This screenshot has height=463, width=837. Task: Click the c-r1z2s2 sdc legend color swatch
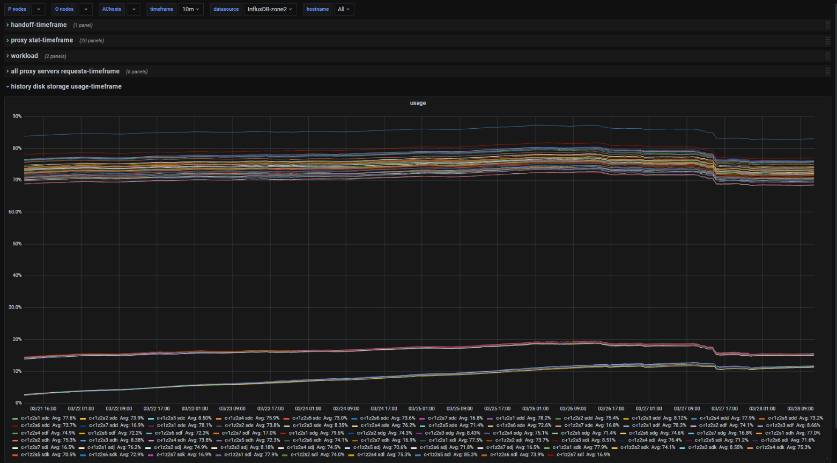point(83,418)
